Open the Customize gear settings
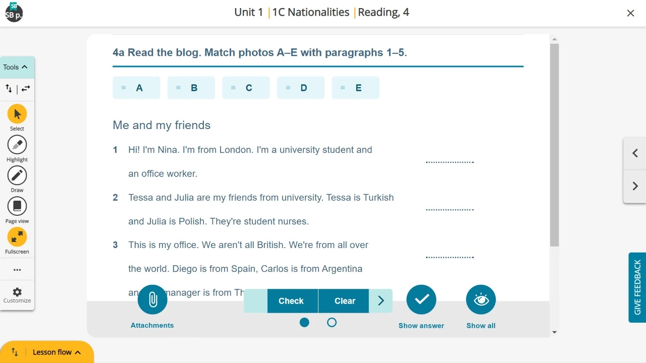This screenshot has height=363, width=646. 17,292
